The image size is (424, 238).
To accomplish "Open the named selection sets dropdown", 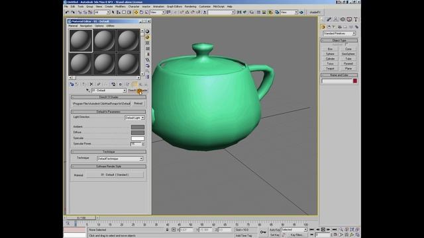I will 221,13.
